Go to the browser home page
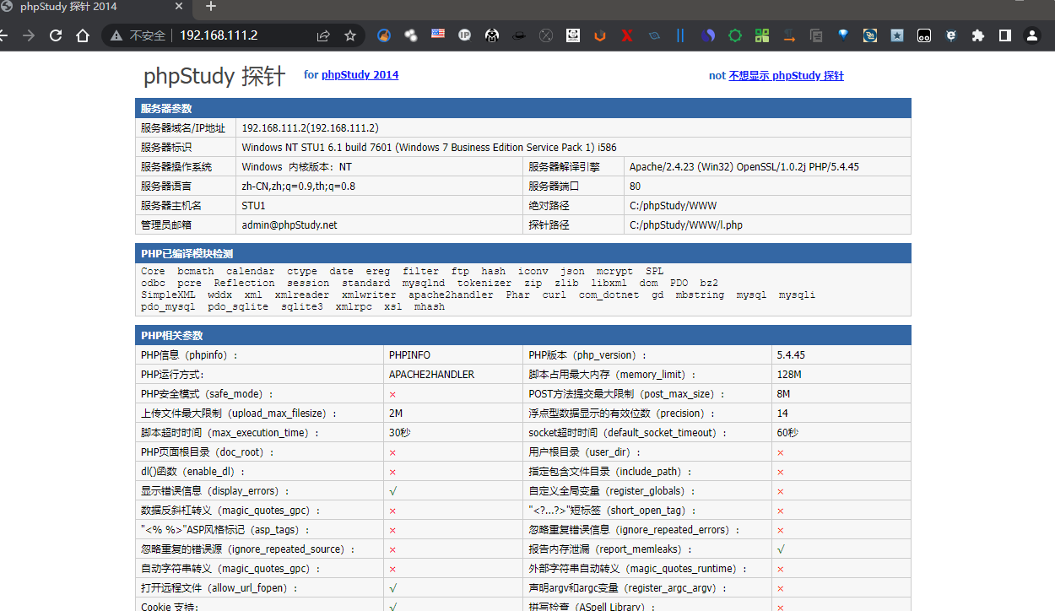Viewport: 1055px width, 611px height. coord(83,35)
